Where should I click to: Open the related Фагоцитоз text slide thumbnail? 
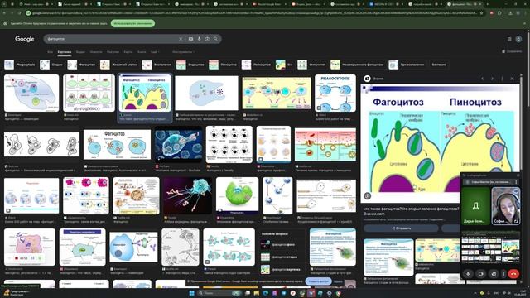[388, 257]
